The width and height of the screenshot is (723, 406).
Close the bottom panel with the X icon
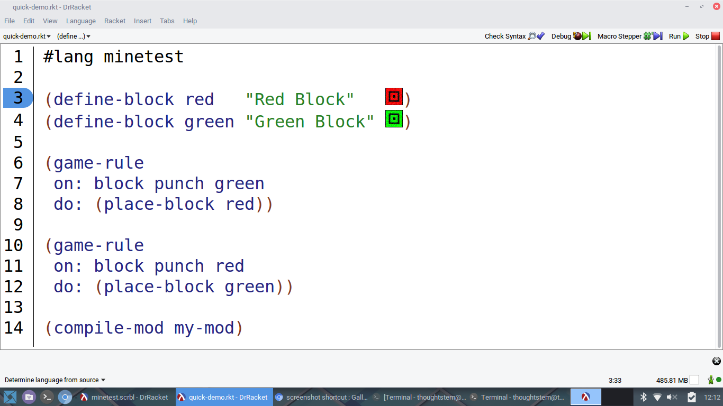[x=717, y=361]
